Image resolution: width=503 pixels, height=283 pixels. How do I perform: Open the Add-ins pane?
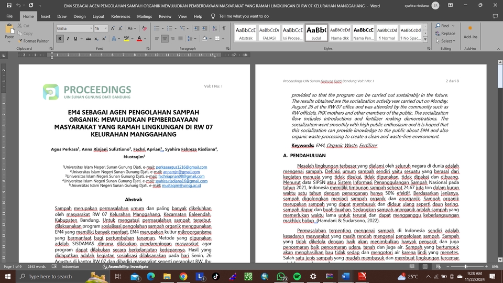tap(470, 31)
